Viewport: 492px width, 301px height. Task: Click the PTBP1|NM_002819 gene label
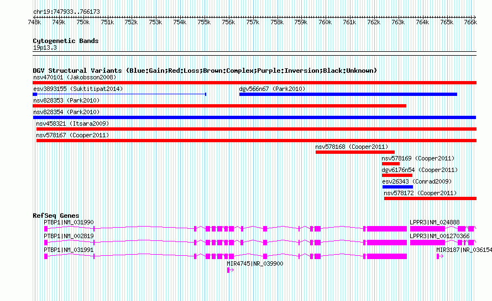[x=69, y=237]
